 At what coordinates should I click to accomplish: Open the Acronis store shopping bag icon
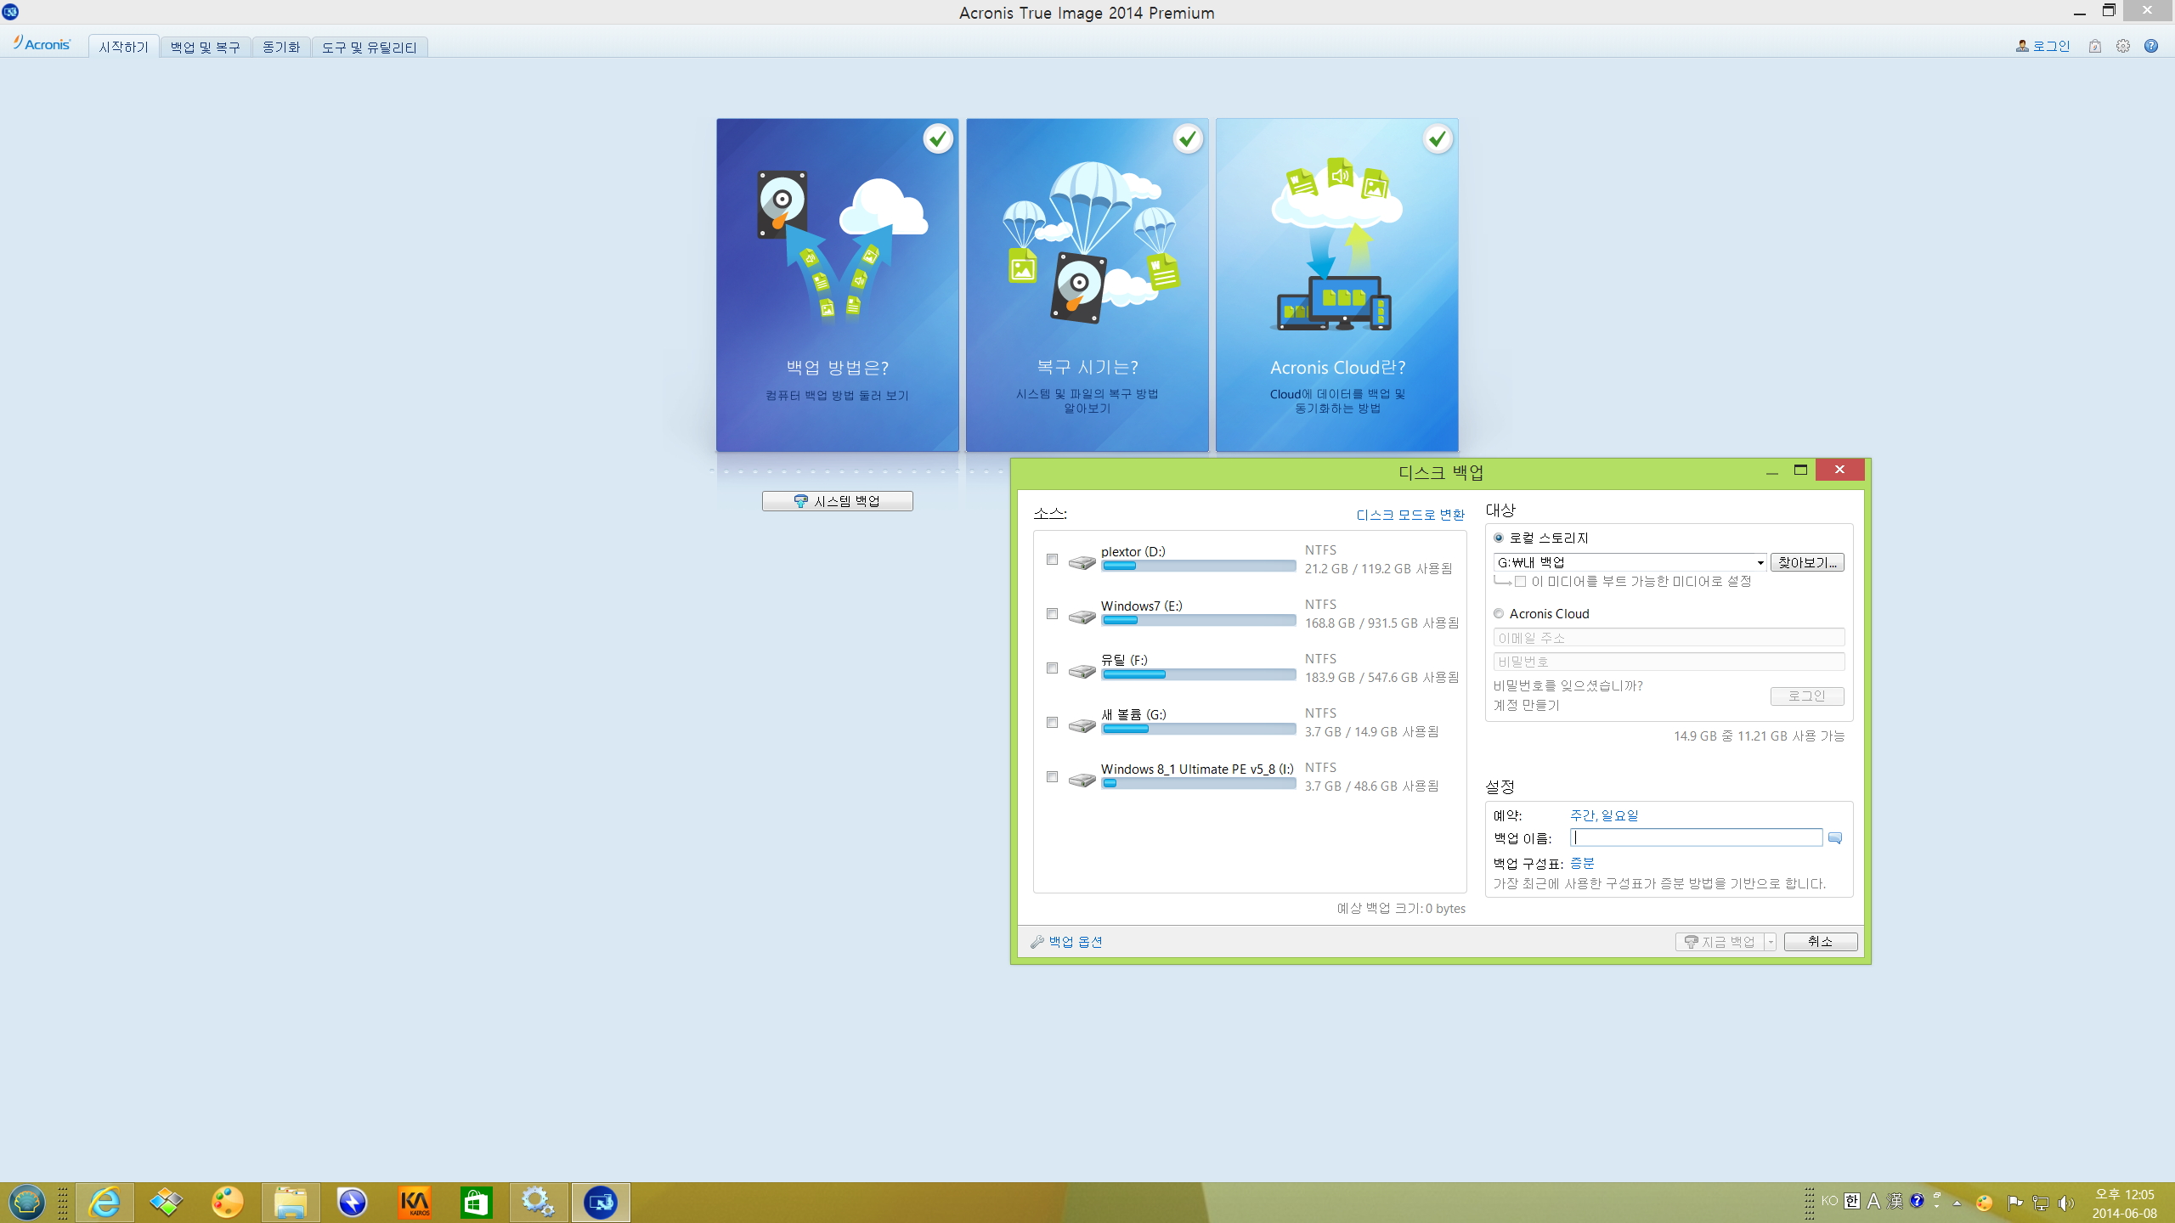pyautogui.click(x=2094, y=47)
